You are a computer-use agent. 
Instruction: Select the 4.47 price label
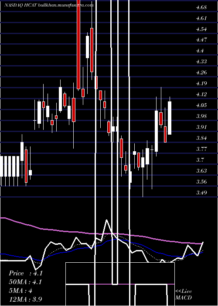point(201,40)
